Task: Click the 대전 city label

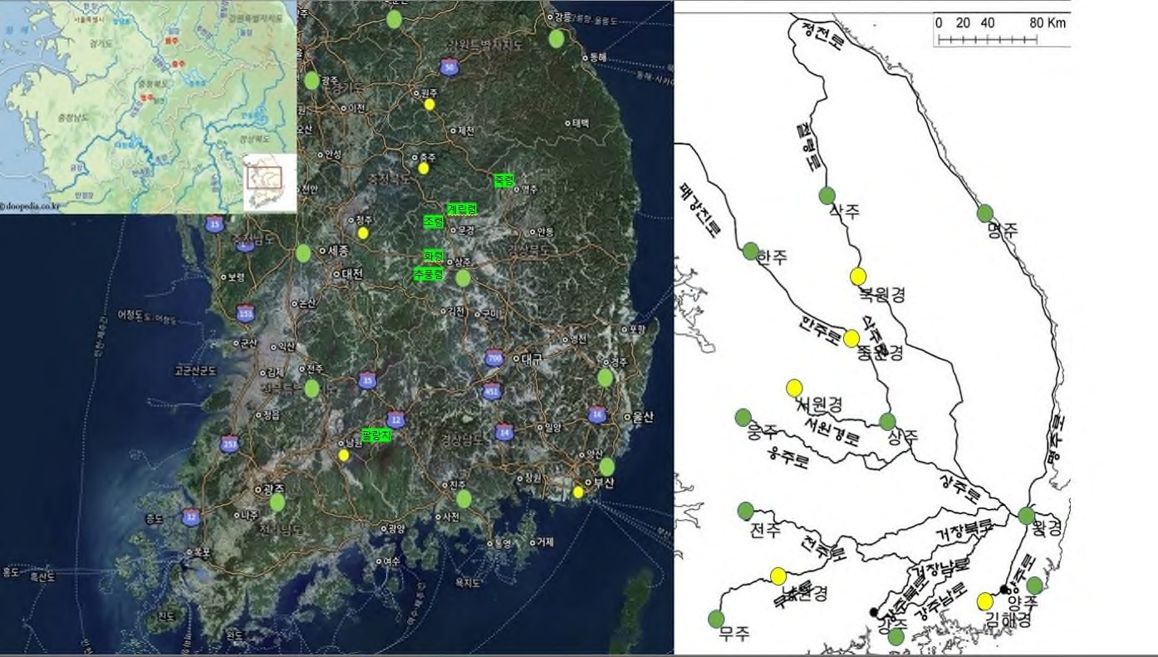Action: (352, 273)
